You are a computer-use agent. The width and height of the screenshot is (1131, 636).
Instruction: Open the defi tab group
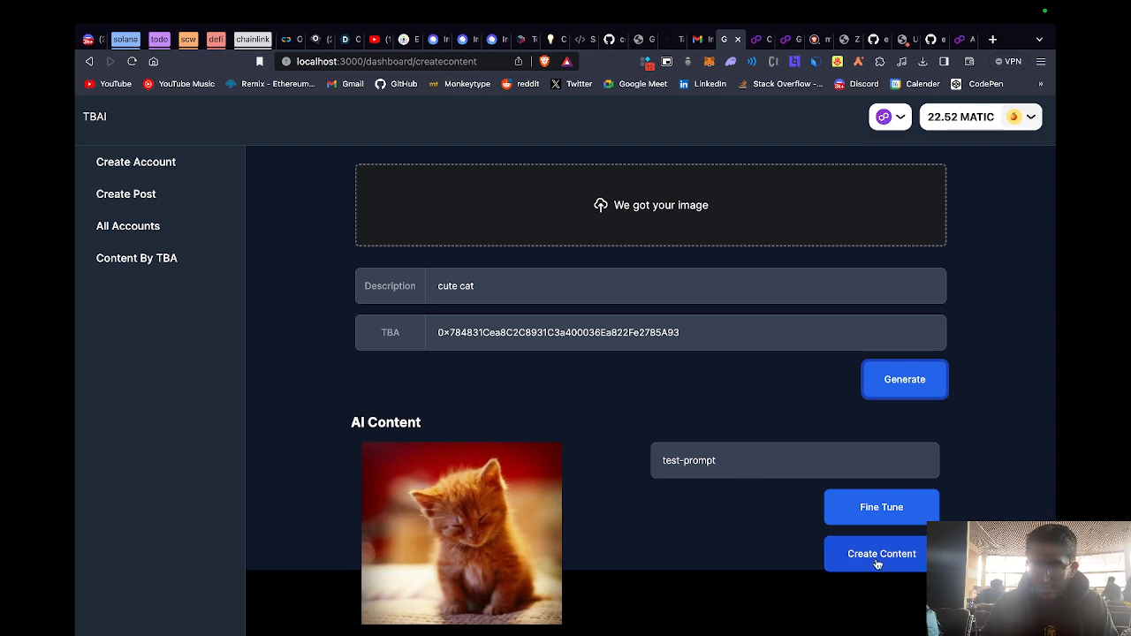point(216,39)
